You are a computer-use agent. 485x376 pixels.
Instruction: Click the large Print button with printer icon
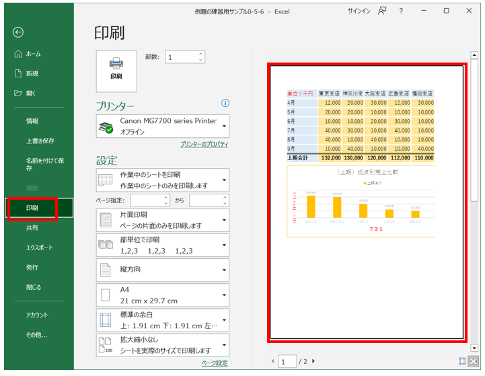[116, 70]
